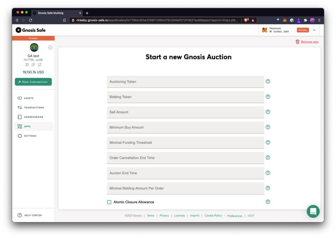This screenshot has height=238, width=336.
Task: Click the browser address bar URL
Action: [157, 20]
